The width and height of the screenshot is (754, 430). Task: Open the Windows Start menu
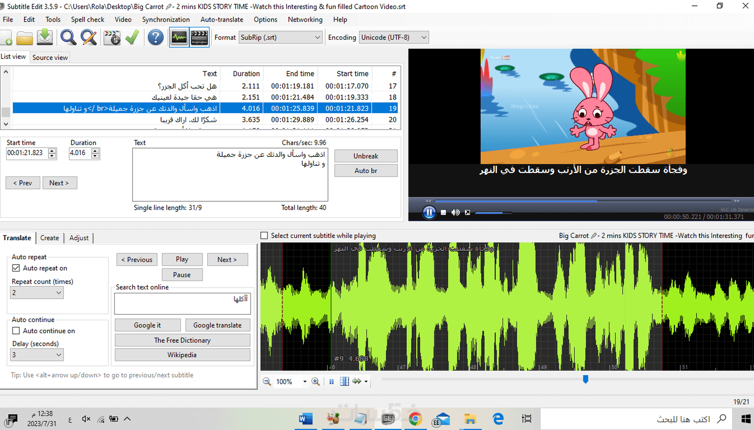point(746,419)
